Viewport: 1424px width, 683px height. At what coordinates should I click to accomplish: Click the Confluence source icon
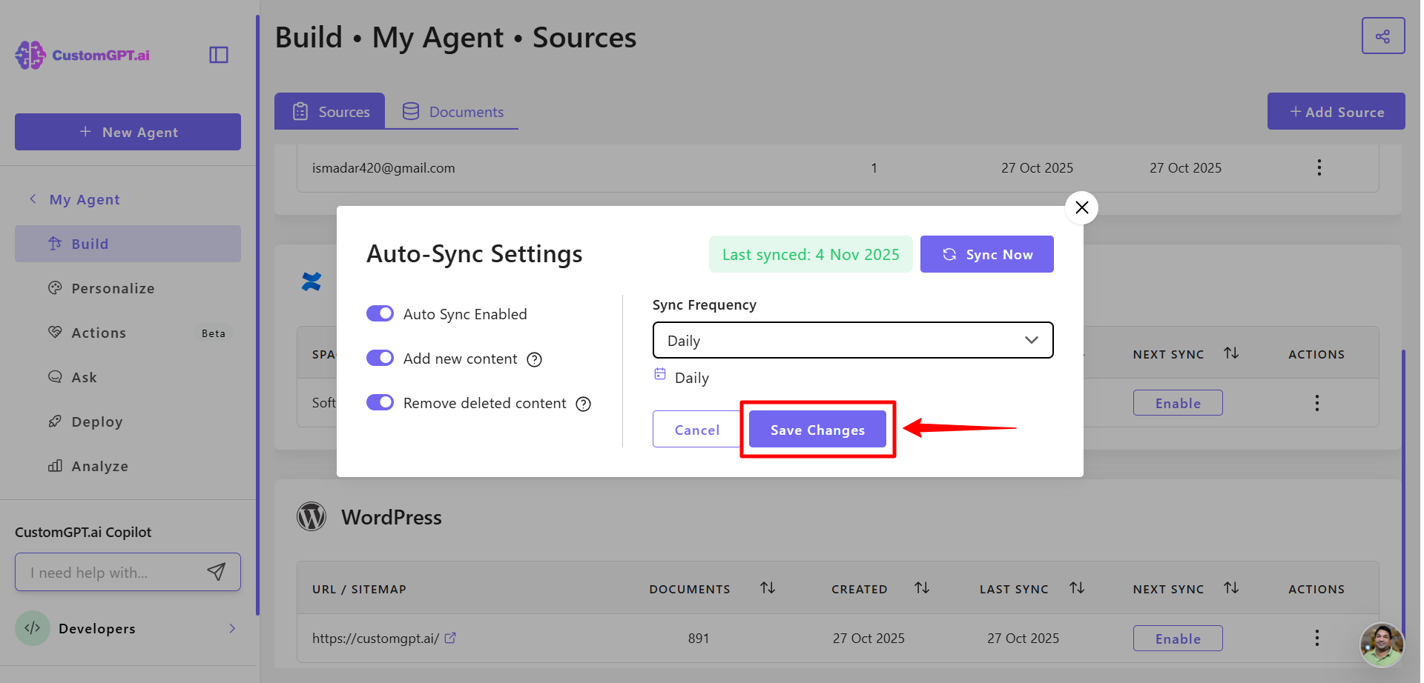(x=311, y=281)
